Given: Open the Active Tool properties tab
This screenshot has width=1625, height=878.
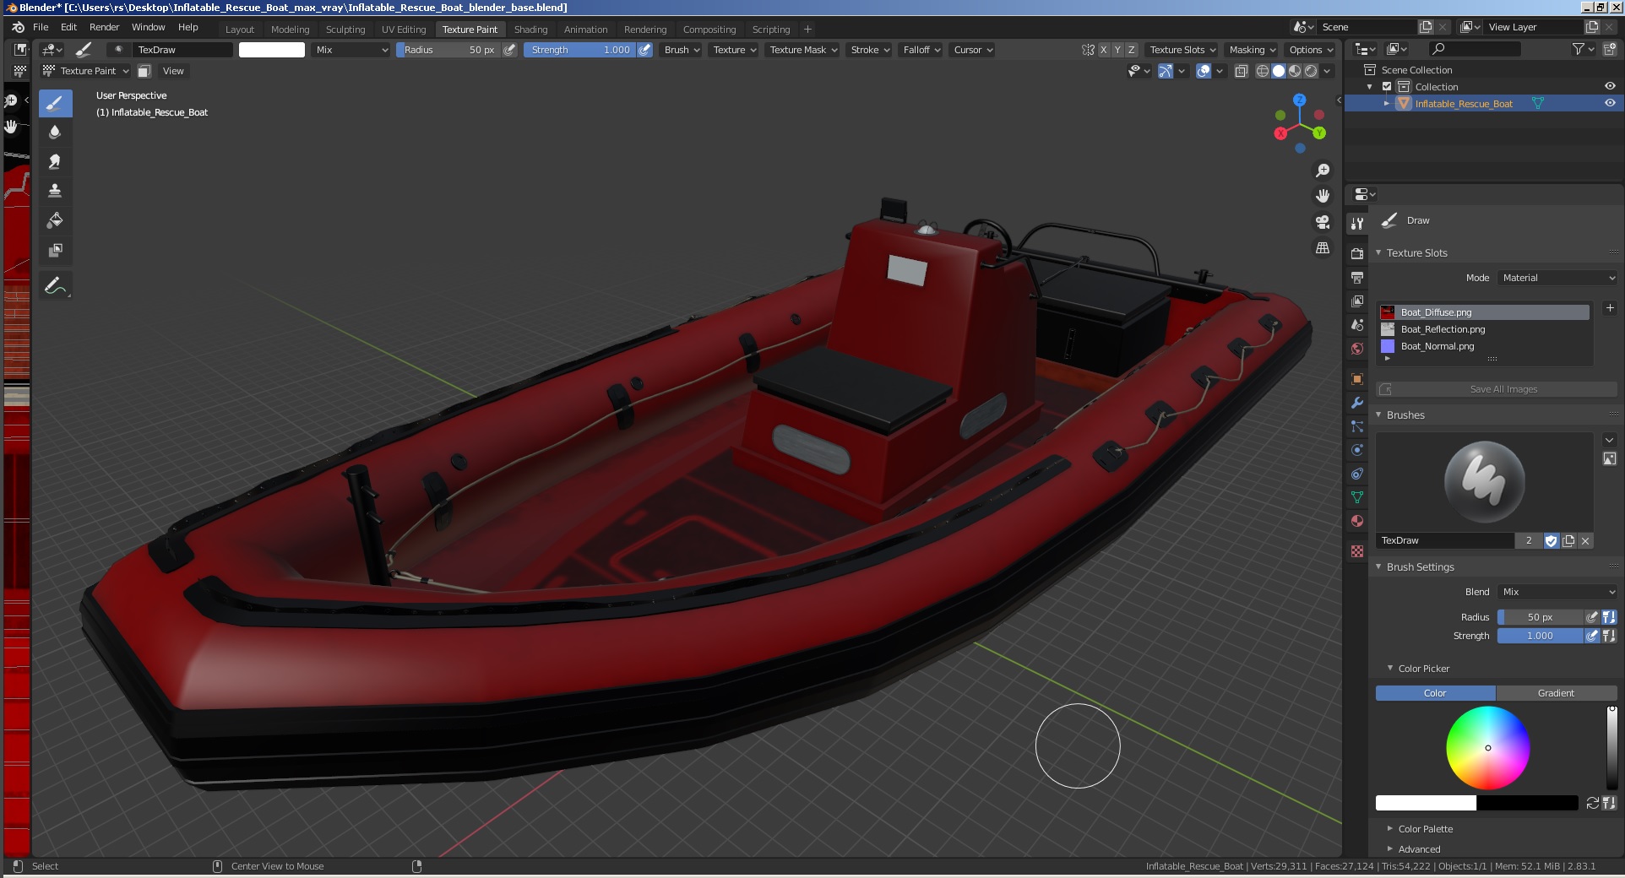Looking at the screenshot, I should (x=1357, y=224).
